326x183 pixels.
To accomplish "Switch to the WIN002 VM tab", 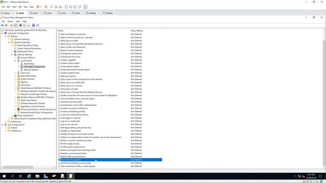I will click(110, 13).
